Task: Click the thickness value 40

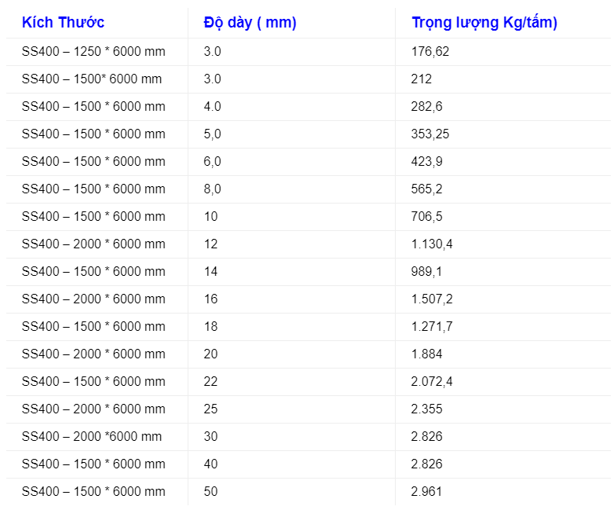Action: coord(210,464)
